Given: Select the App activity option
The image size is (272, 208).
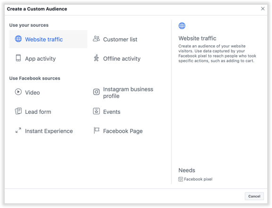Looking at the screenshot, I should pos(48,58).
